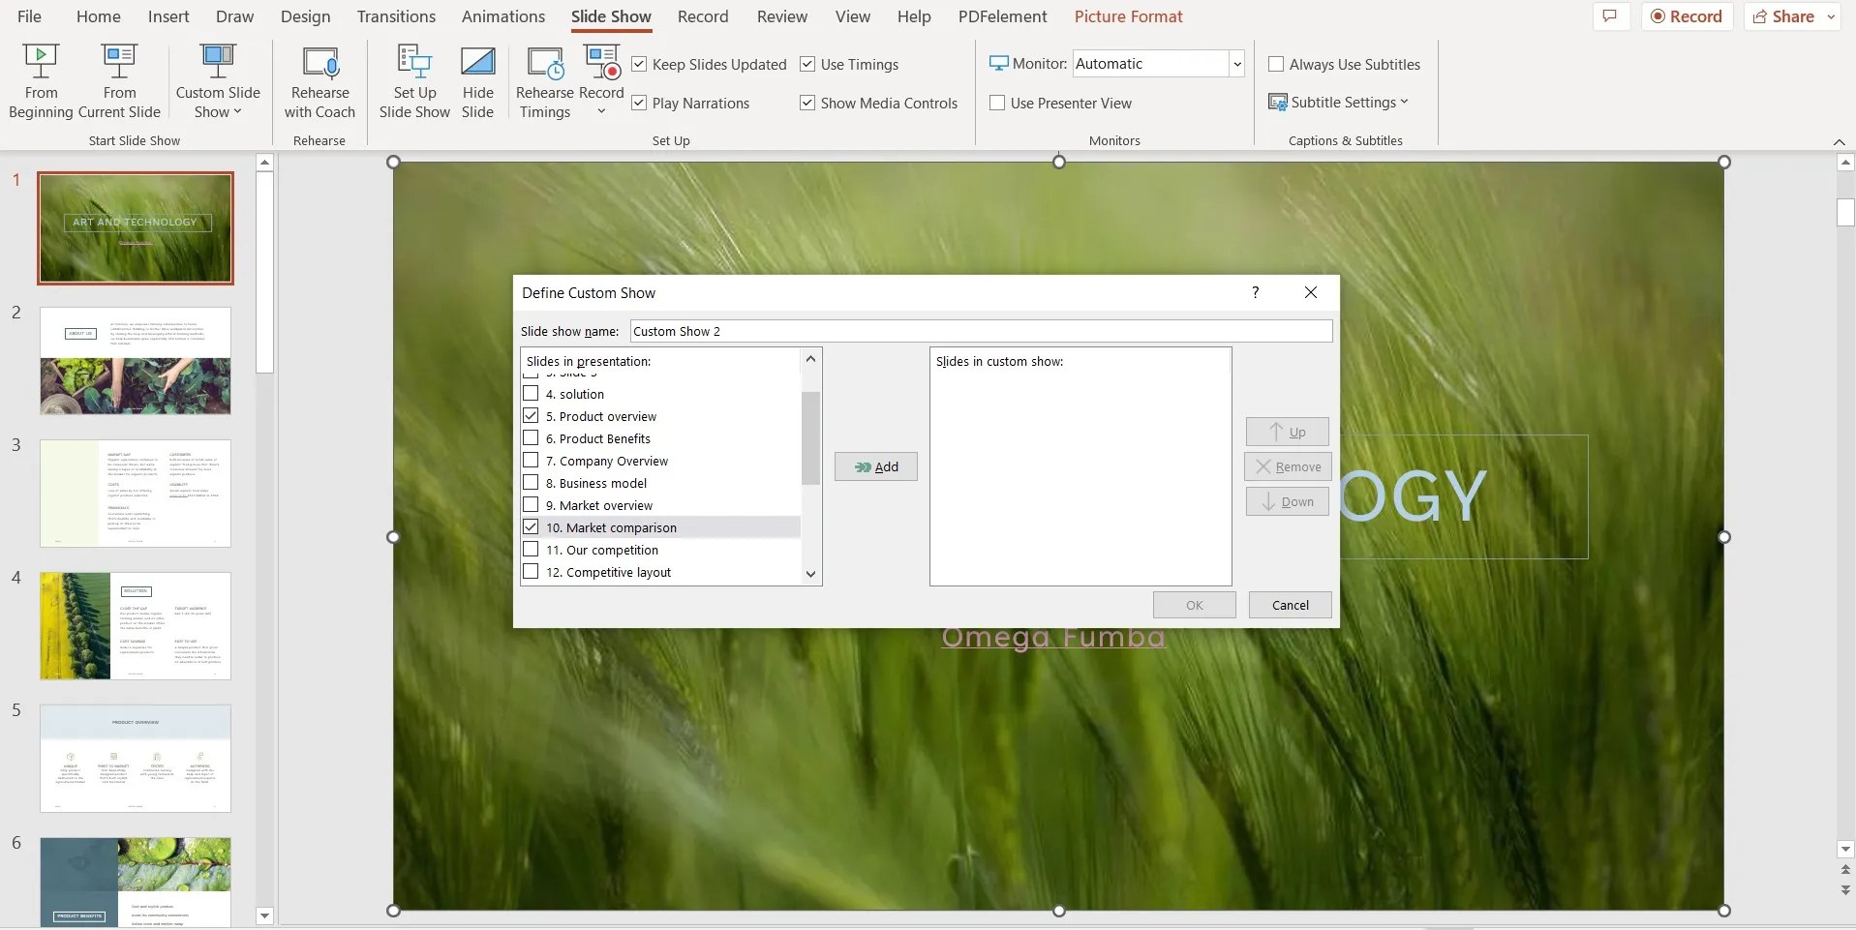Expand Subtitle Settings options
The image size is (1856, 930).
click(x=1339, y=101)
